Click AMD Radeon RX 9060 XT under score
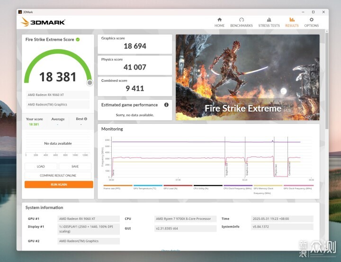This screenshot has height=262, width=341. (58, 95)
